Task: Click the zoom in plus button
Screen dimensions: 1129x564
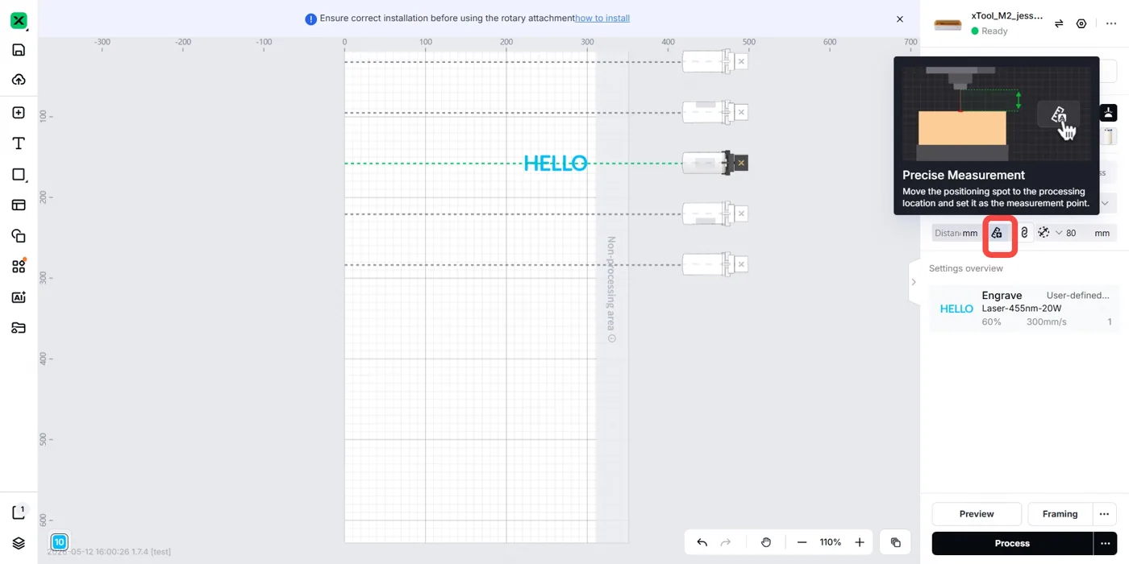Action: [860, 542]
